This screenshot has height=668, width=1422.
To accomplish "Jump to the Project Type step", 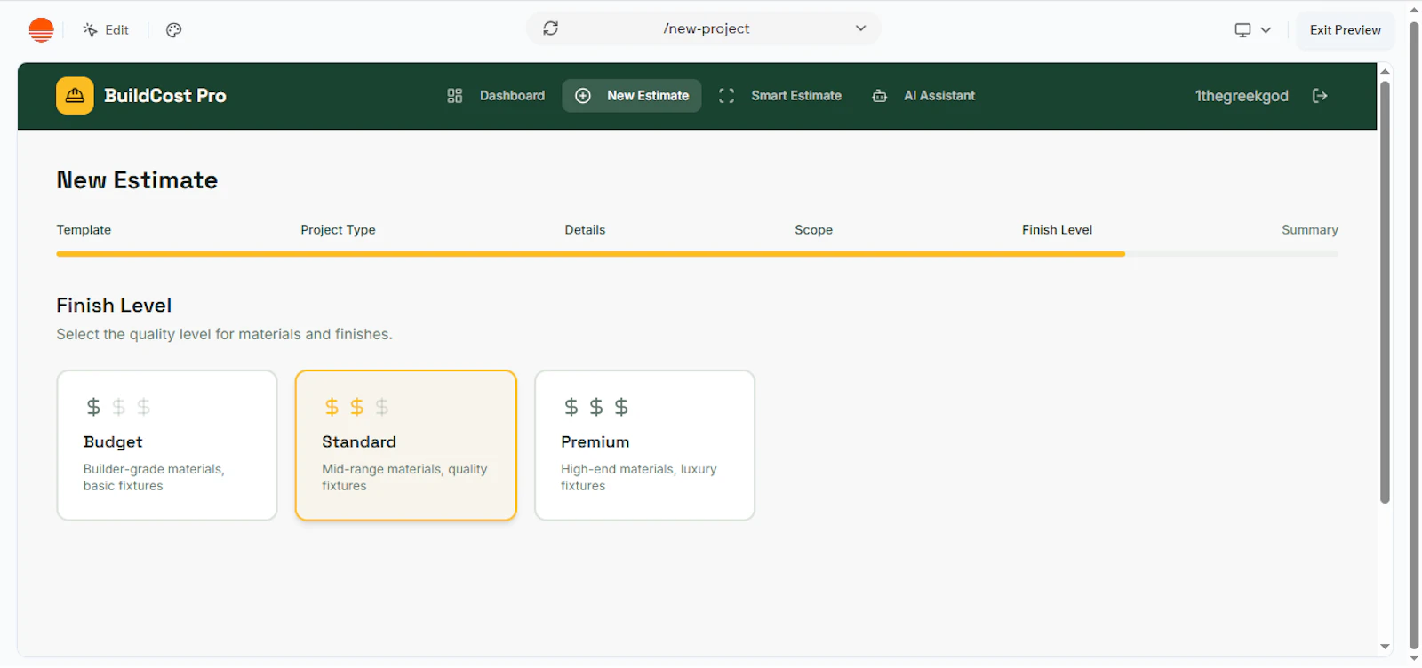I will point(338,229).
